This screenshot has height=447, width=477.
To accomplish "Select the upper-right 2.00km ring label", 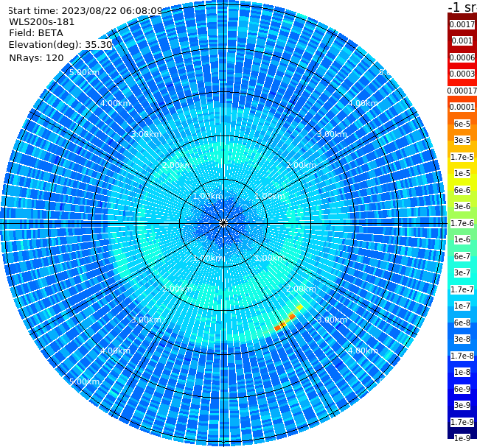I will click(x=302, y=165).
